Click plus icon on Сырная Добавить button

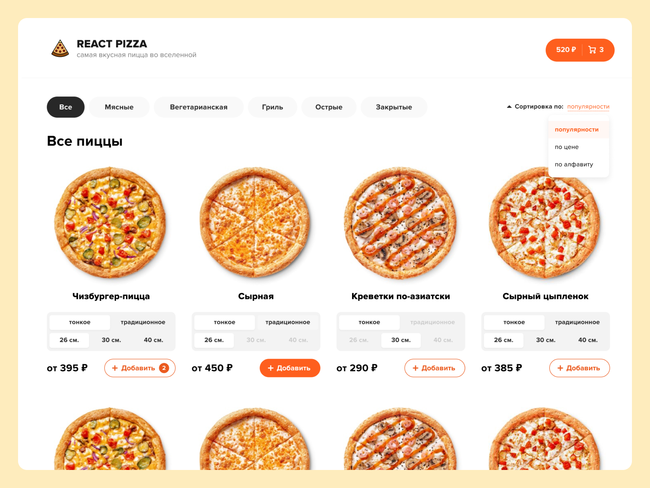[x=271, y=368]
